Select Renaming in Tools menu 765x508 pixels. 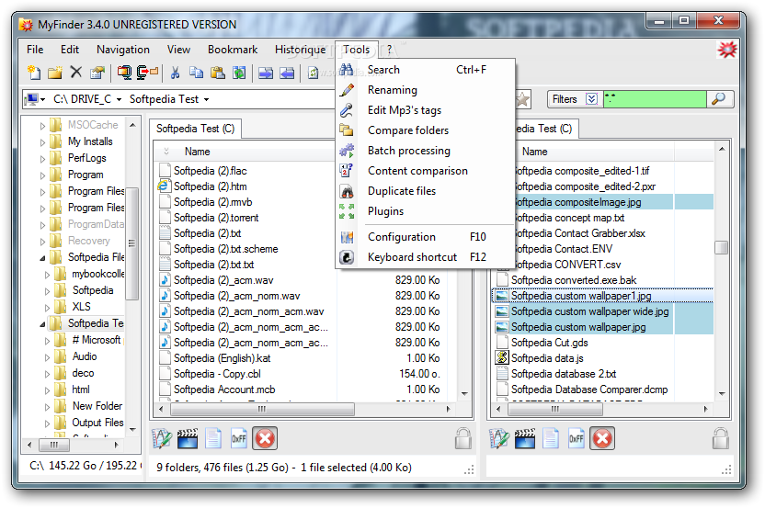(425, 90)
